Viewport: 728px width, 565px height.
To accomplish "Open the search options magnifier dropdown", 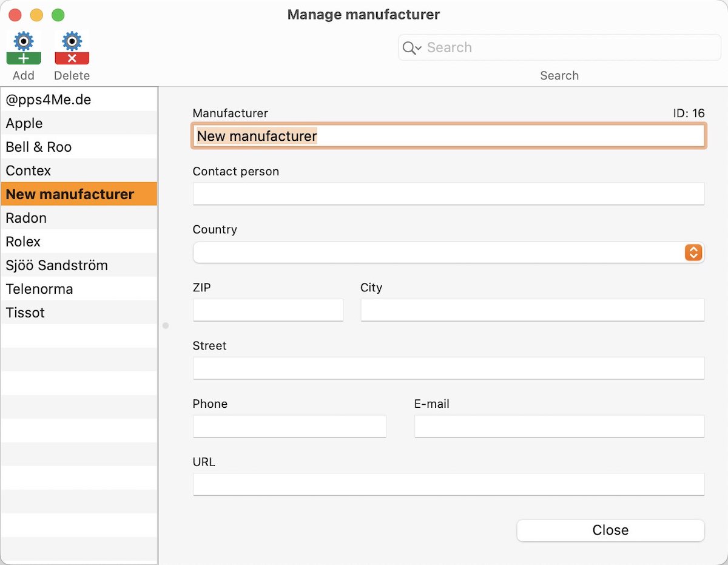I will 411,48.
